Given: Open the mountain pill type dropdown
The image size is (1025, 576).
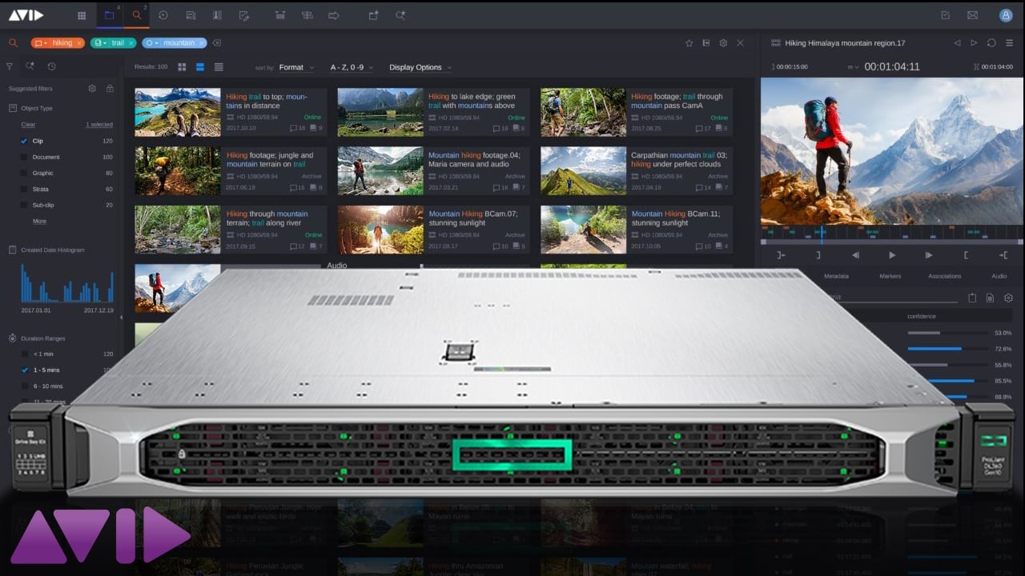Looking at the screenshot, I should point(152,43).
